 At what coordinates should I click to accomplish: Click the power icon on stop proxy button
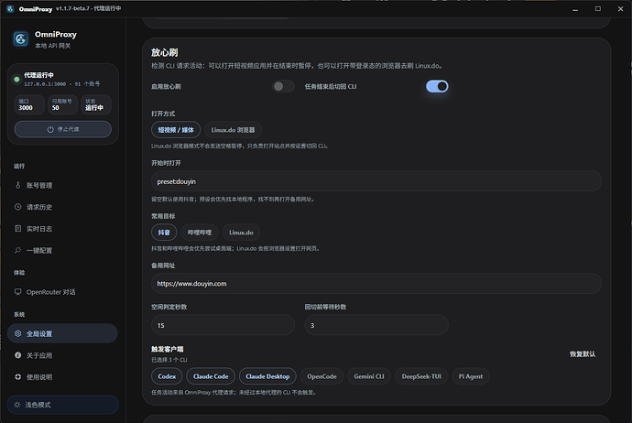pyautogui.click(x=50, y=129)
